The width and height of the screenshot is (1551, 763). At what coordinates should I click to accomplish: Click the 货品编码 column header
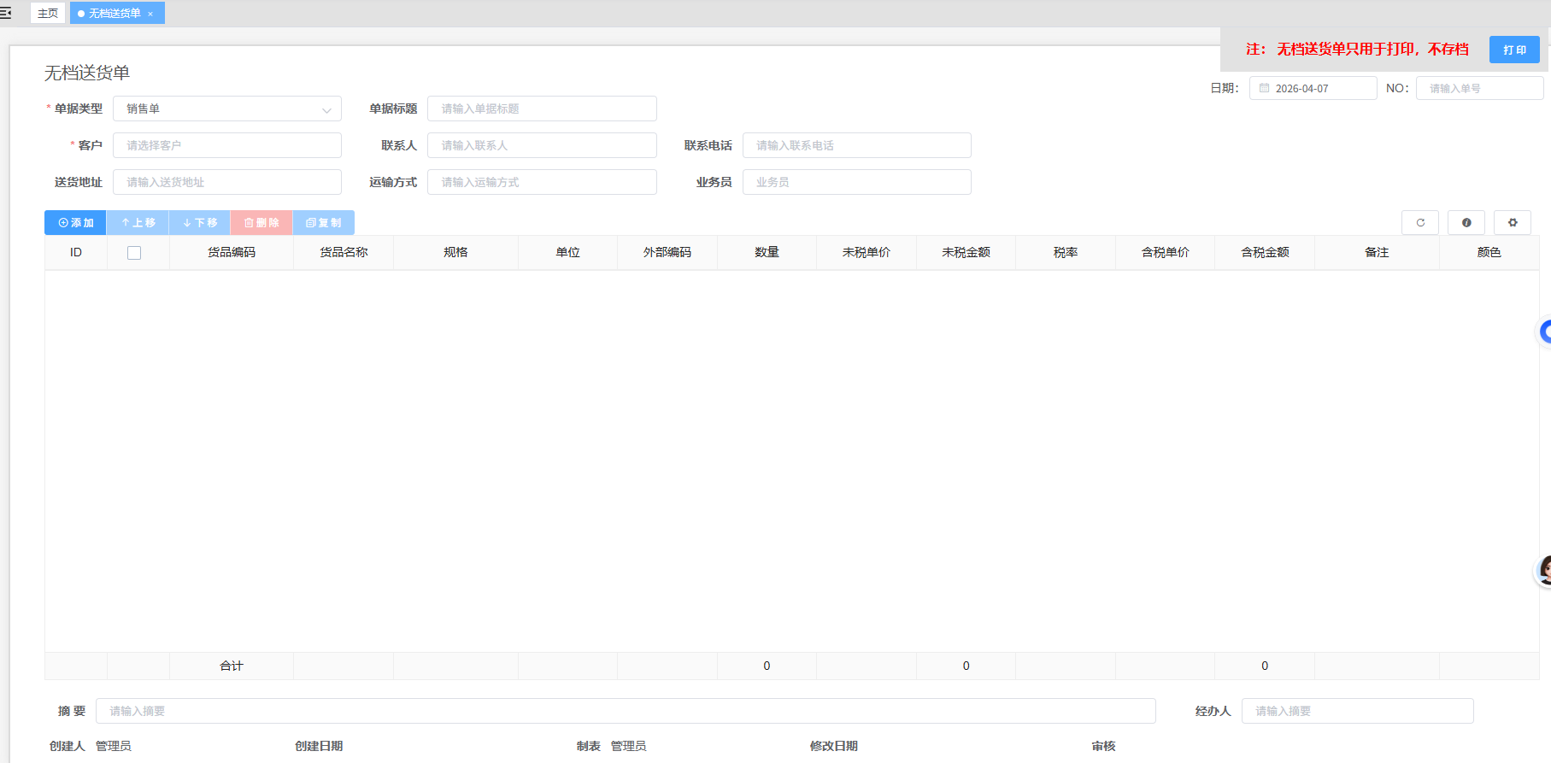pos(232,252)
